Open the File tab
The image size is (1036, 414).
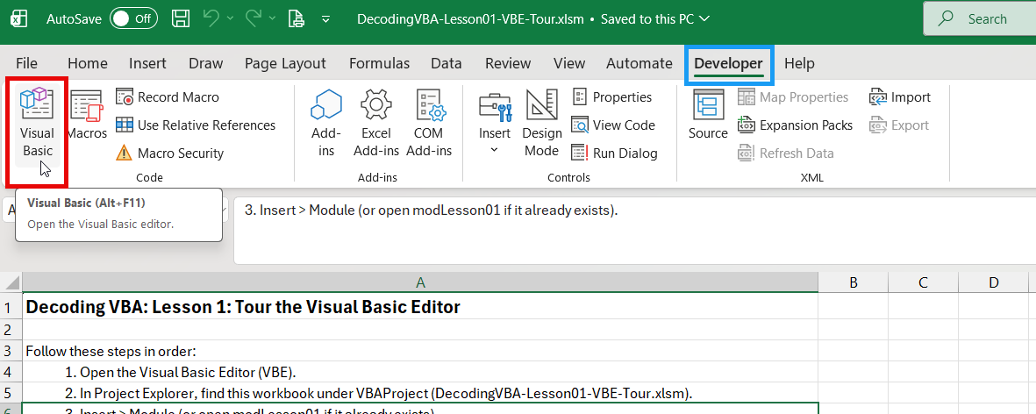(26, 63)
